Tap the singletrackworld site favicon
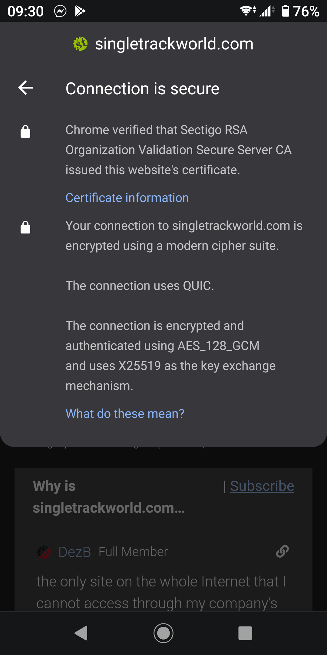The image size is (327, 655). [x=80, y=44]
